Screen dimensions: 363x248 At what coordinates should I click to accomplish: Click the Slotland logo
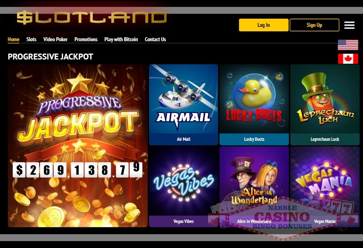pyautogui.click(x=92, y=18)
